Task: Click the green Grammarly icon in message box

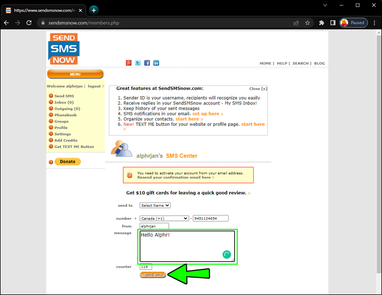Action: coord(226,254)
